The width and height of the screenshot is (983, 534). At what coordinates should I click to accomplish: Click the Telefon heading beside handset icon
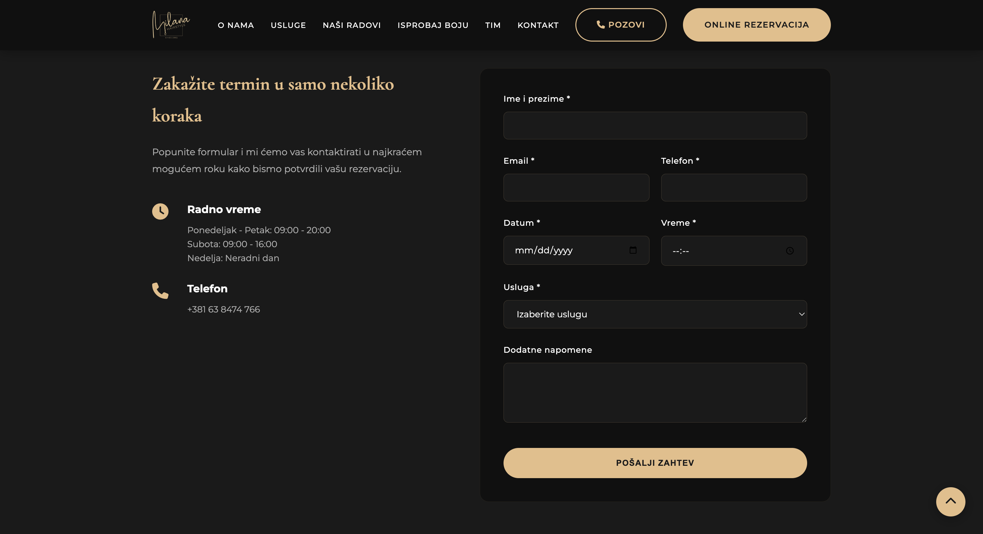point(207,289)
